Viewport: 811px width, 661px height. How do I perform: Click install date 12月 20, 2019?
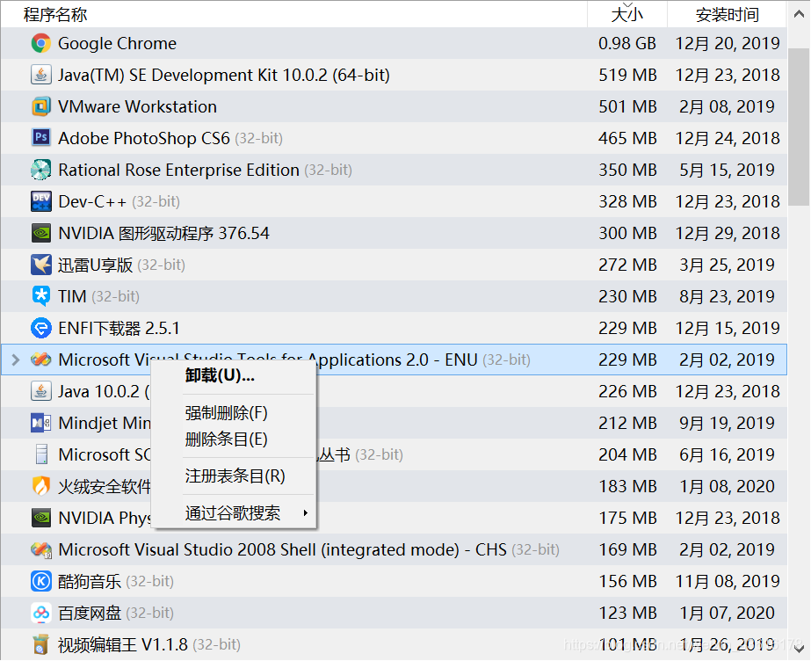(728, 43)
